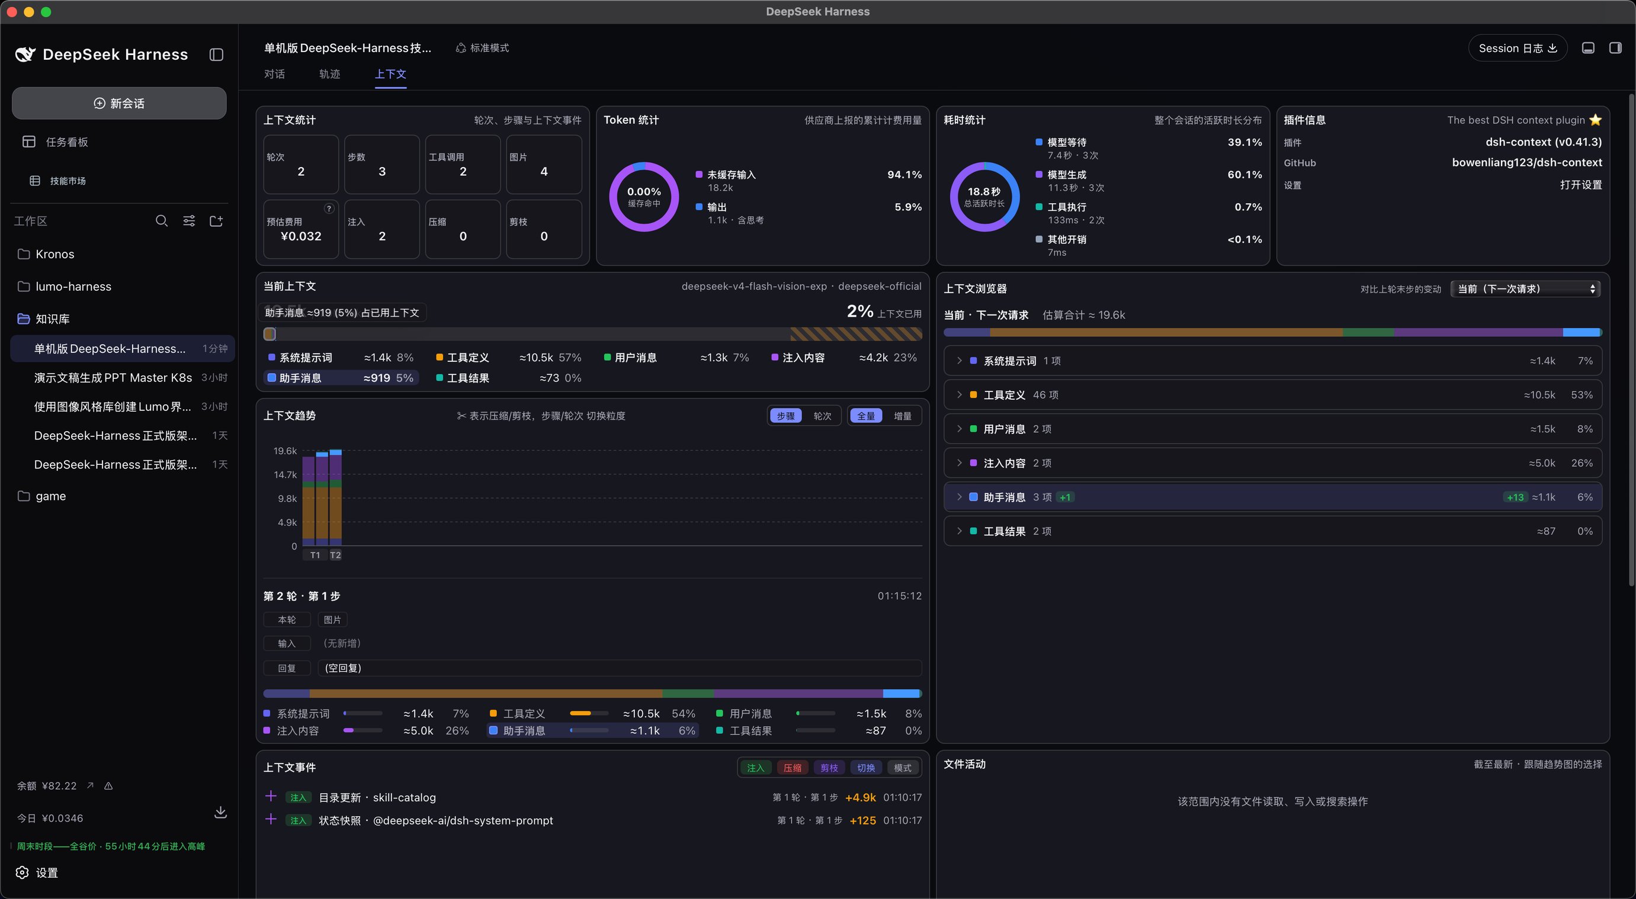
Task: Click the vertical scrollbar at right edge
Action: click(1630, 340)
